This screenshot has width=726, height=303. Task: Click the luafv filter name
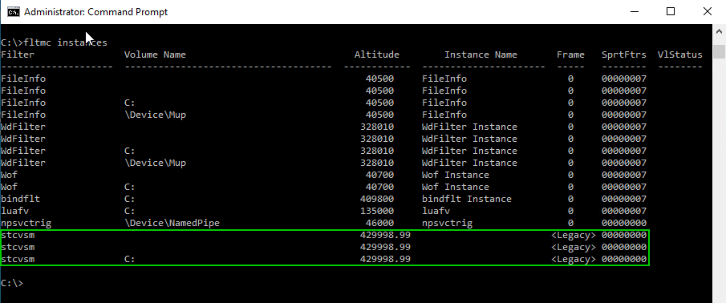pyautogui.click(x=14, y=211)
